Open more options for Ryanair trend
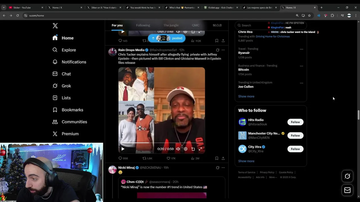 [301, 49]
